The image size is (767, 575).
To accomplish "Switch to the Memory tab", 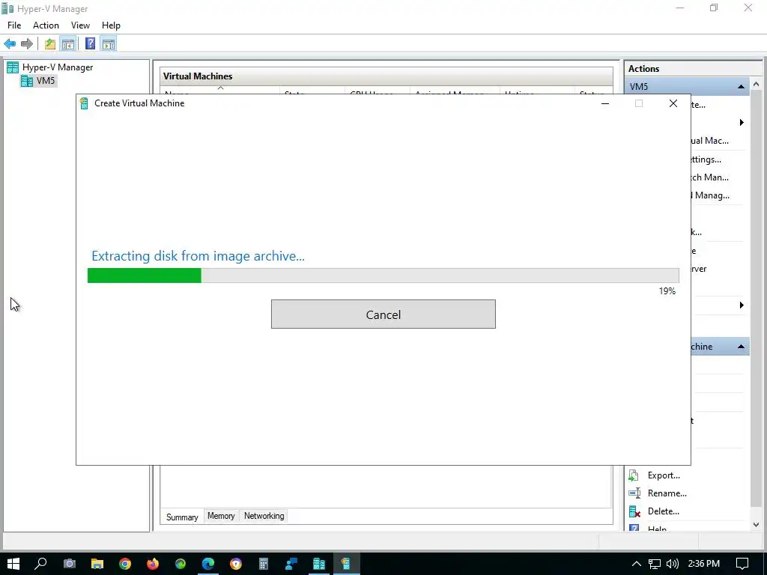I will pos(221,516).
